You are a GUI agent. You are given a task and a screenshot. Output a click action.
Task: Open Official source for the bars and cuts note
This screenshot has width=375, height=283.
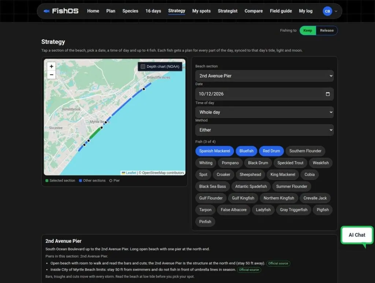pos(278,263)
